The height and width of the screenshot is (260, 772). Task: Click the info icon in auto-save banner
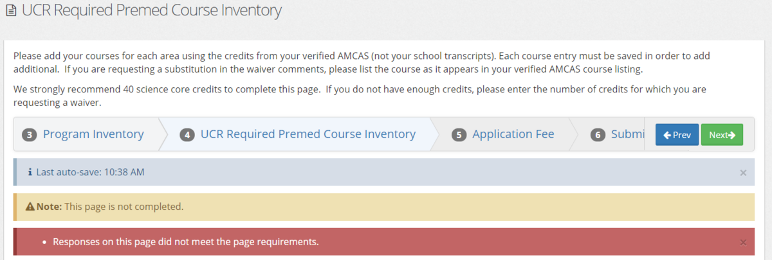pos(30,172)
